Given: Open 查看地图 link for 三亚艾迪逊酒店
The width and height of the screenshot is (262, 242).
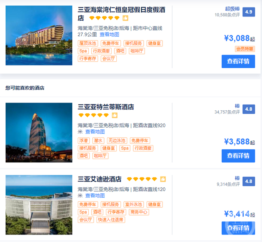Looking at the screenshot, I should pos(95,195).
